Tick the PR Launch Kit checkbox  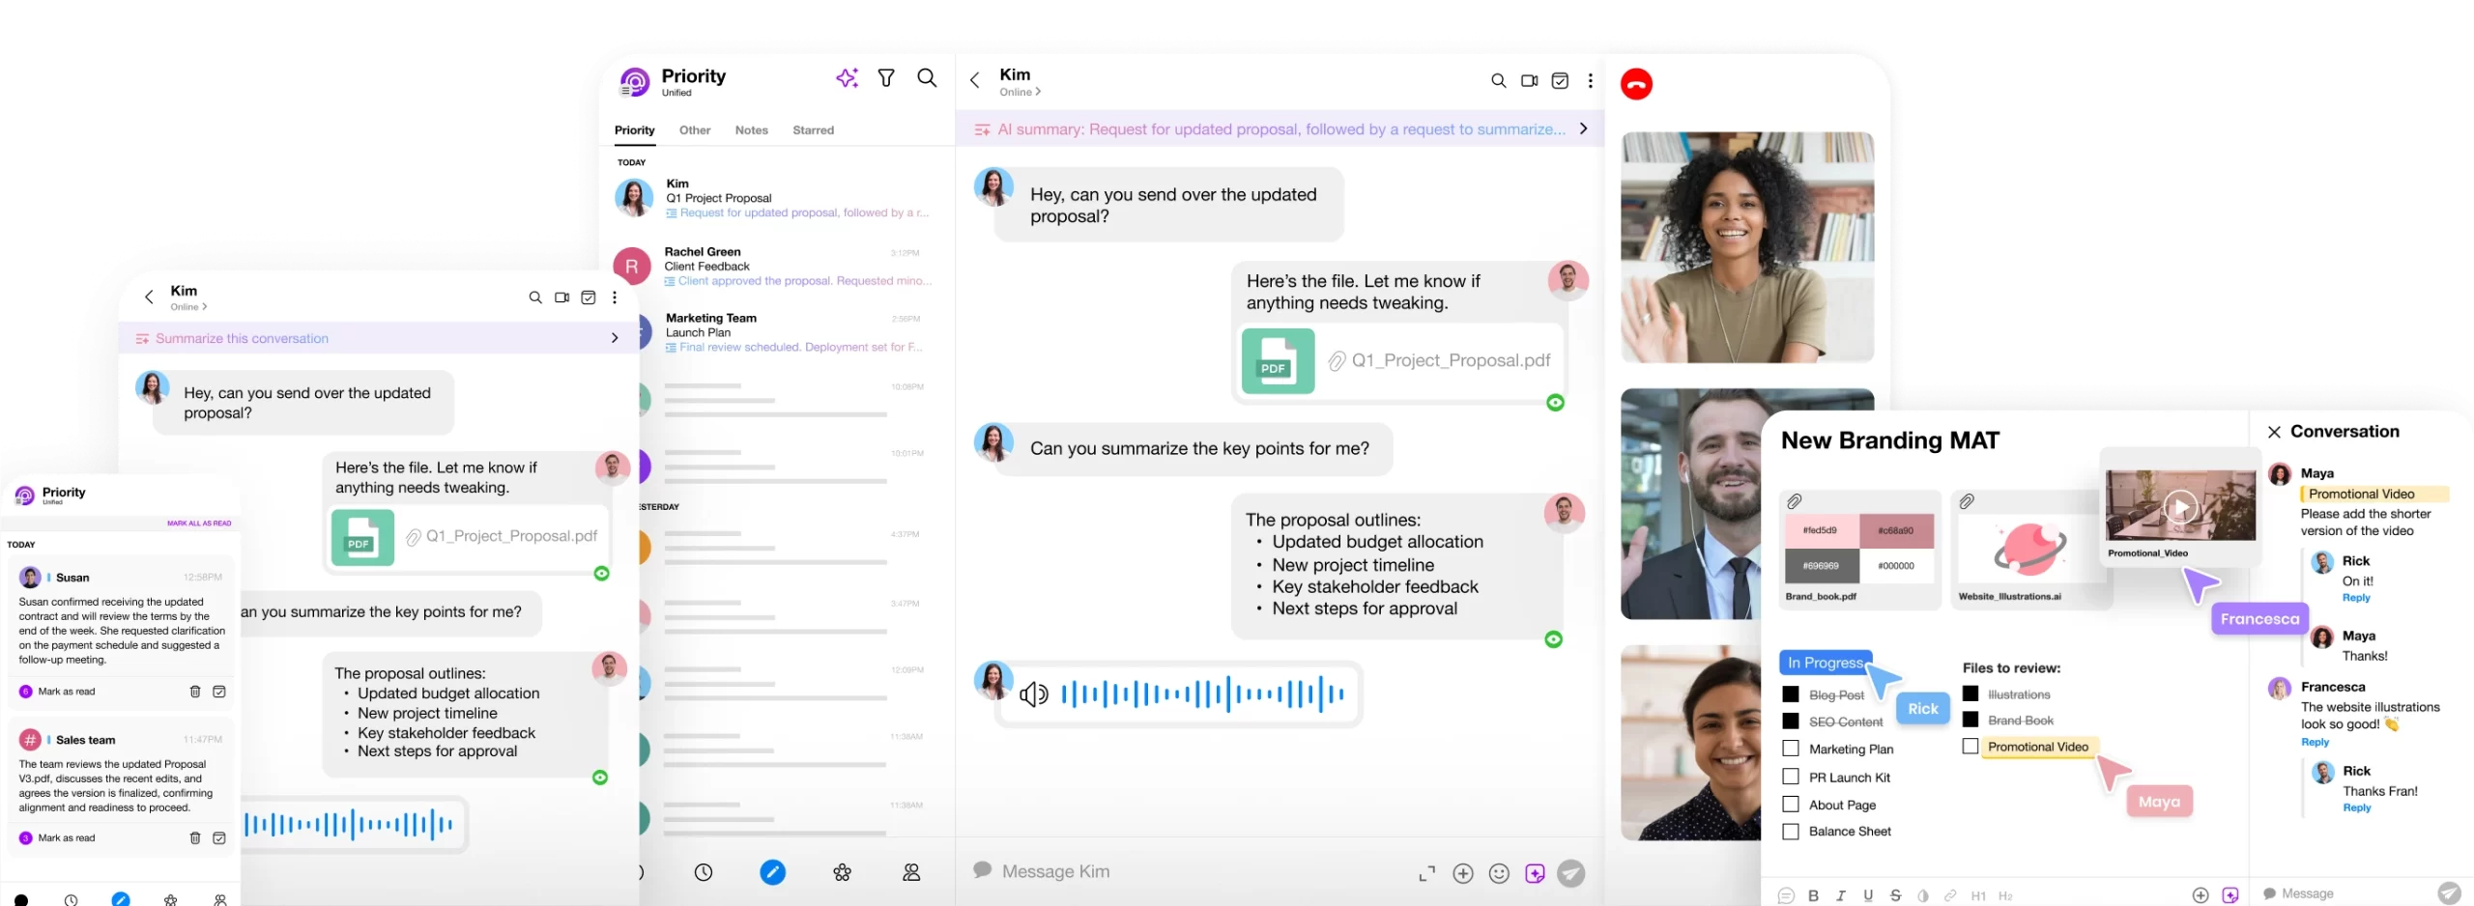(x=1791, y=777)
